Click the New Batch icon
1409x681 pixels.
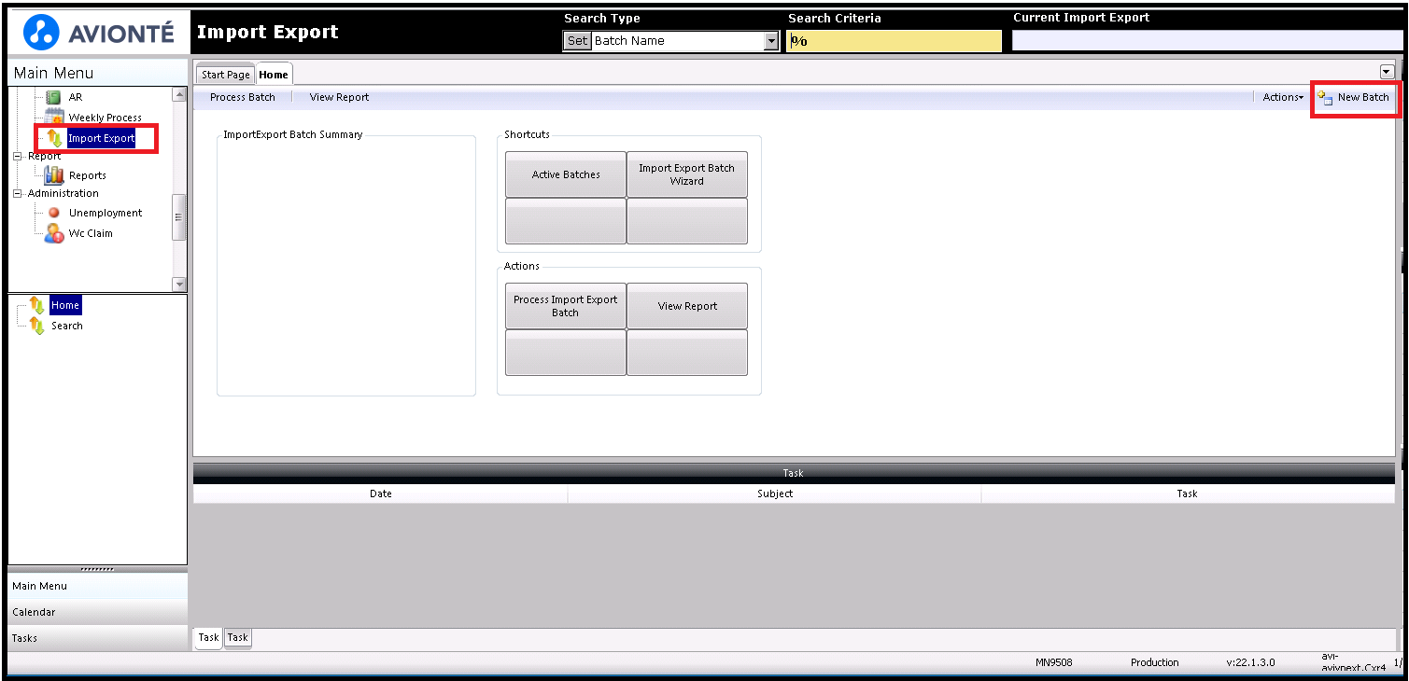tap(1325, 97)
